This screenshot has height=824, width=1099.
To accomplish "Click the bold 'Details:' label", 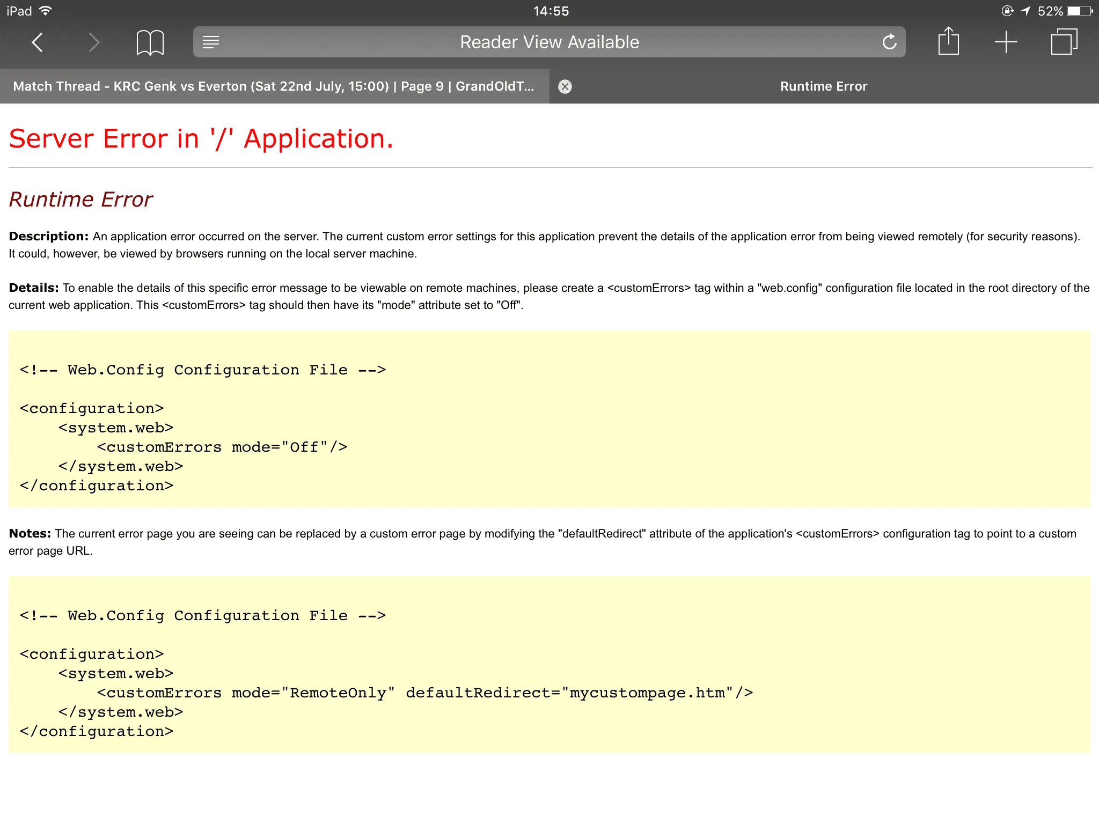I will 34,288.
